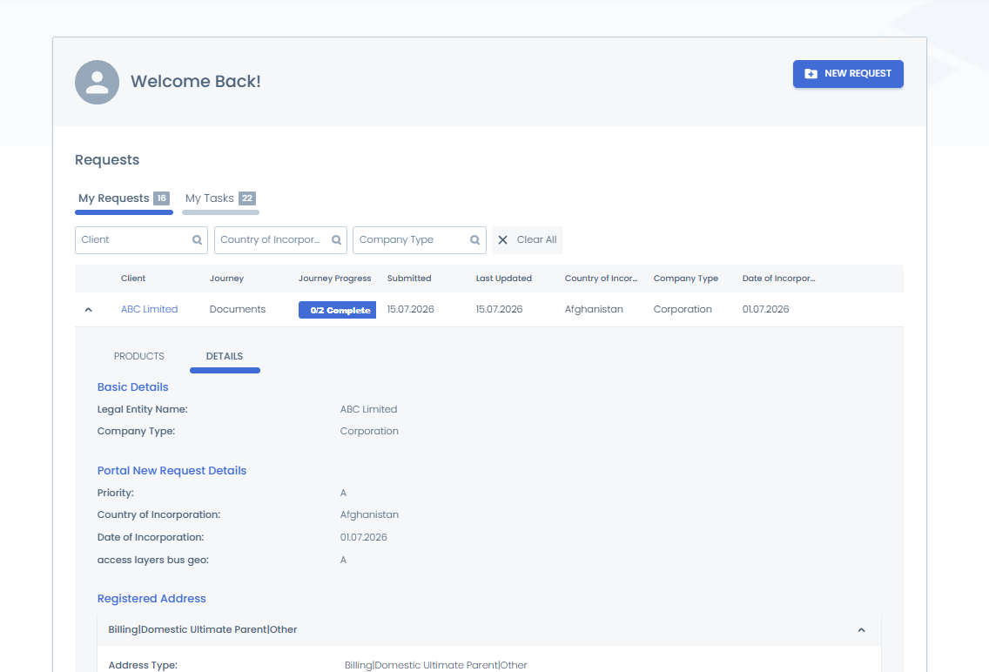
Task: Click the Legal Entity Name value ABC Limited
Action: pyautogui.click(x=368, y=410)
